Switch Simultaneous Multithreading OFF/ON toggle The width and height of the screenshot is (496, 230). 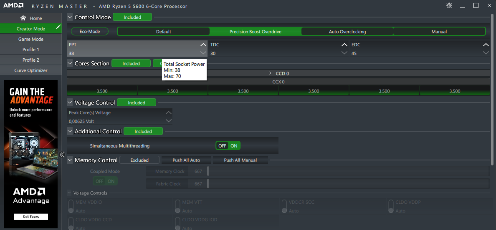[x=228, y=146]
